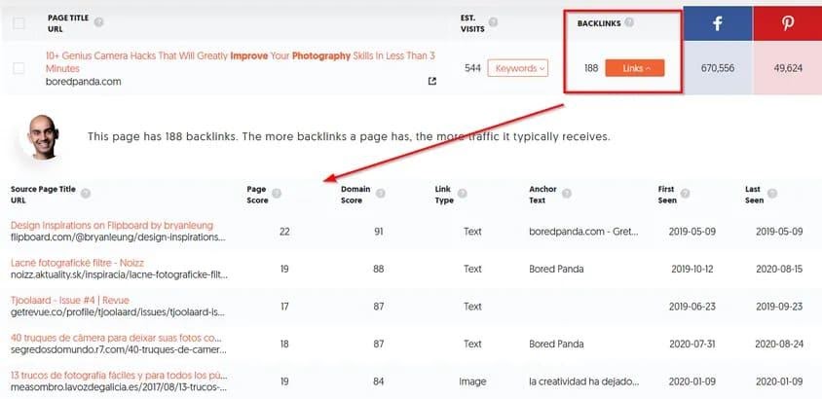This screenshot has width=822, height=399.
Task: Click the First Seen column header
Action: tap(667, 195)
